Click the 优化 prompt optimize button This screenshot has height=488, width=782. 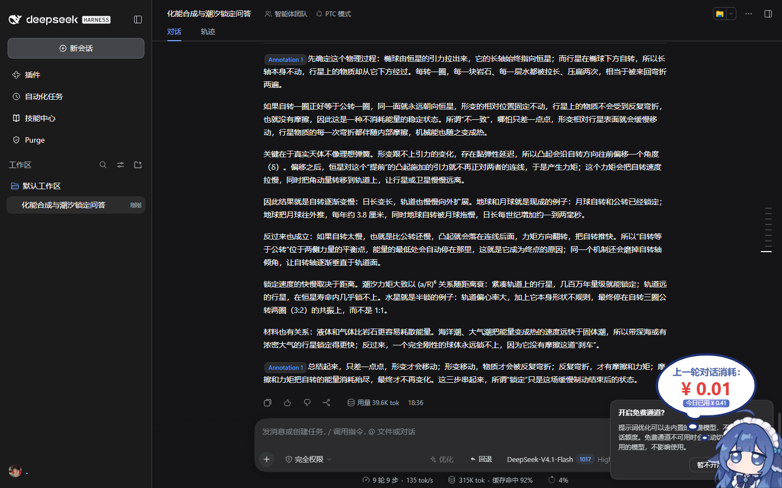pos(442,459)
